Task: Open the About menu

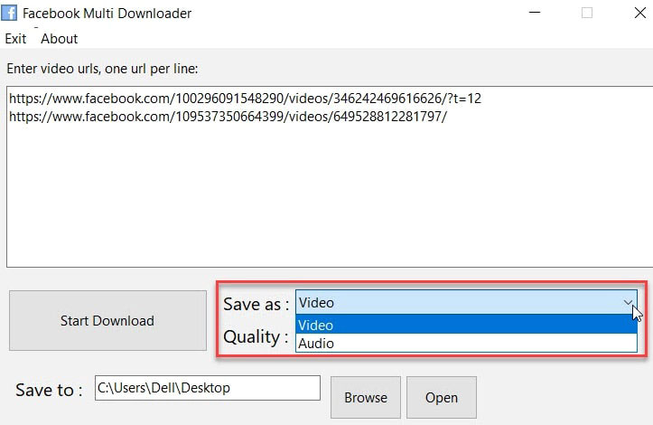Action: pyautogui.click(x=59, y=39)
